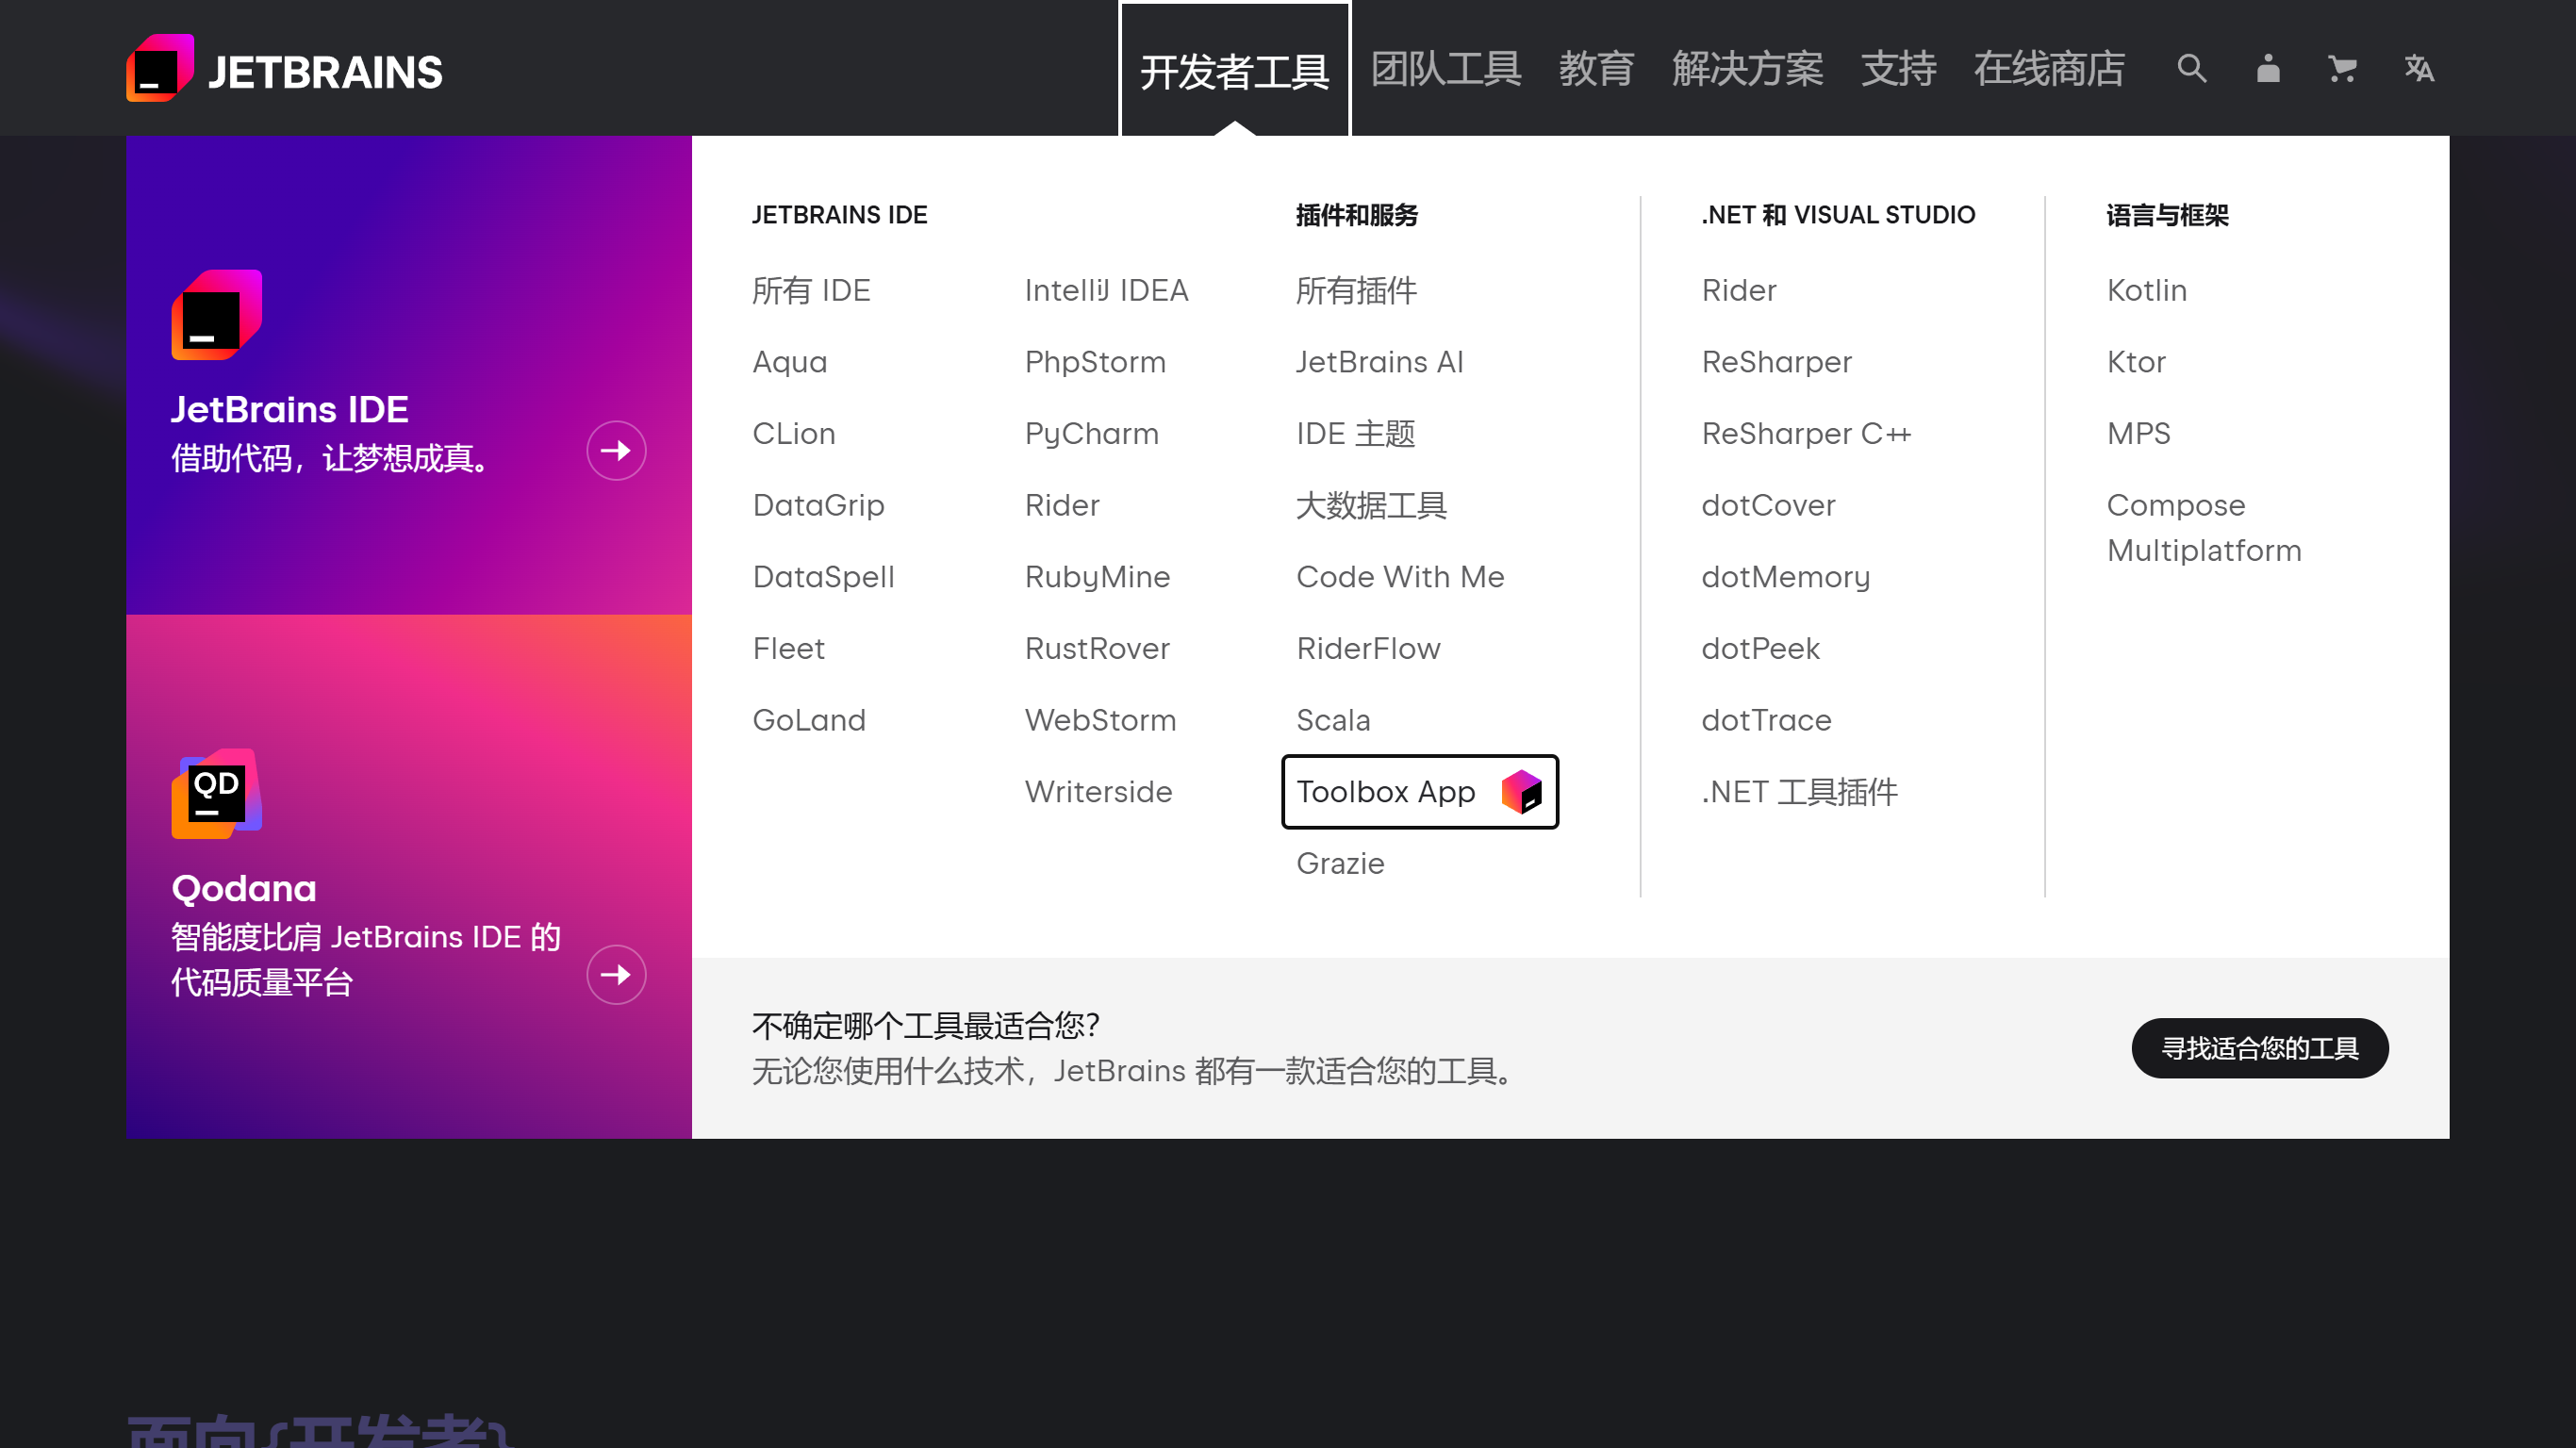Open the Code With Me link

coord(1400,576)
